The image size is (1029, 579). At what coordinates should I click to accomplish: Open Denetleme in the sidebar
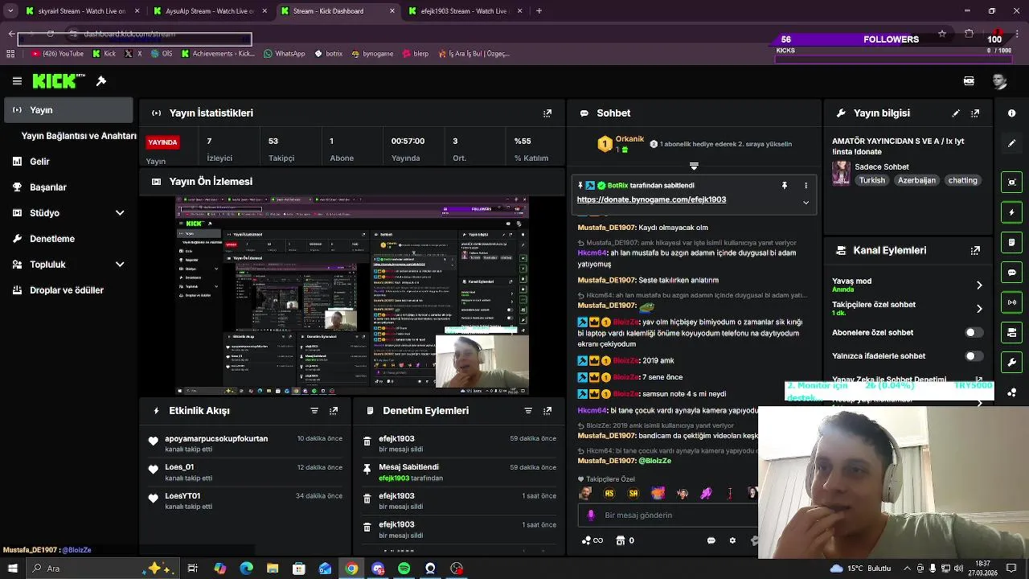68,239
